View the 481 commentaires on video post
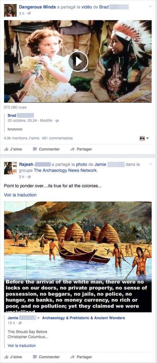The height and width of the screenshot is (363, 157). (x=57, y=138)
